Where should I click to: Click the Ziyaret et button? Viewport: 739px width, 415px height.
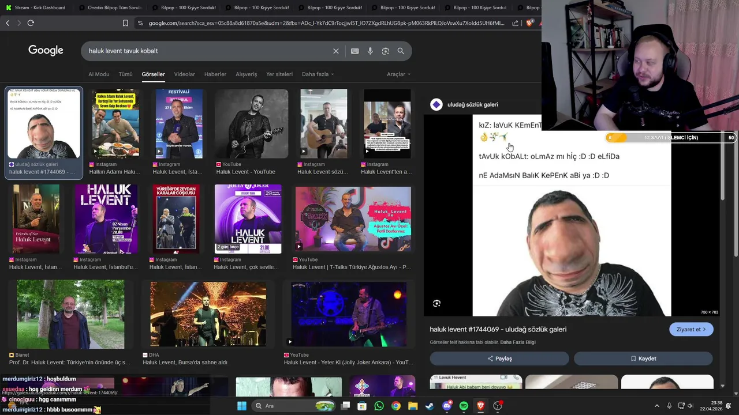691,329
